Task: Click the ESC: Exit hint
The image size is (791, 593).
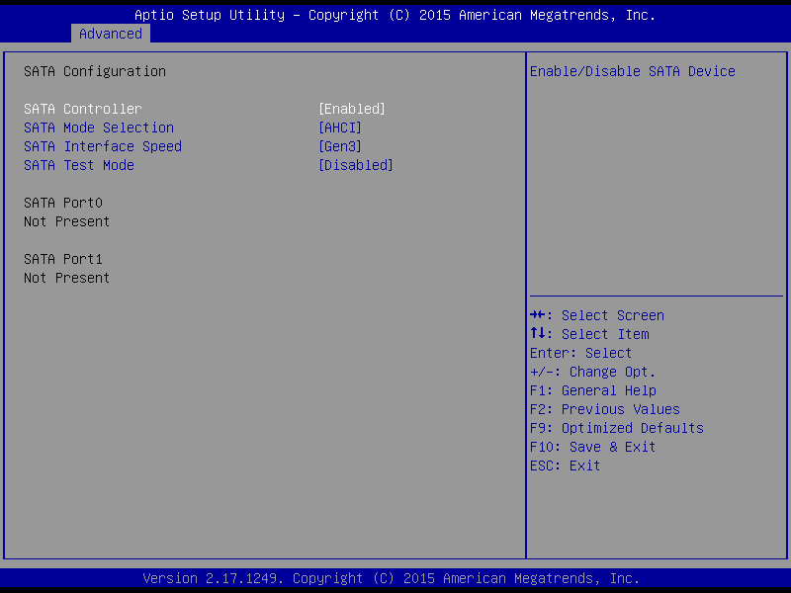Action: point(566,466)
